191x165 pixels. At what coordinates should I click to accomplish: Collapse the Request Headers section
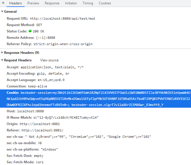pos(2,60)
